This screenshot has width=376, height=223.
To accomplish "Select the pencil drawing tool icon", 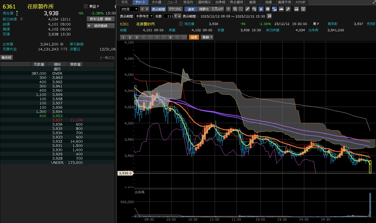I will [x=247, y=9].
